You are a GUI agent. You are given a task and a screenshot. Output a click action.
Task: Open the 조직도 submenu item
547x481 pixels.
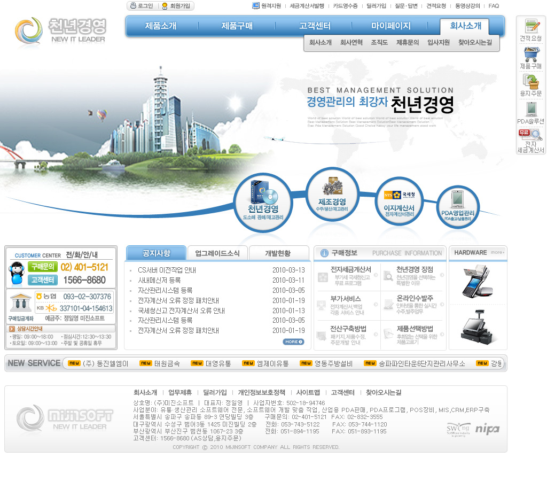(x=379, y=43)
